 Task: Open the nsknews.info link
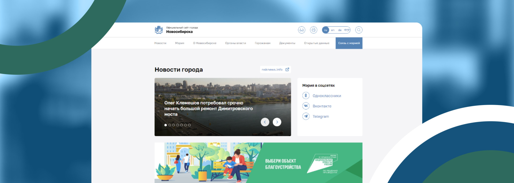272,70
